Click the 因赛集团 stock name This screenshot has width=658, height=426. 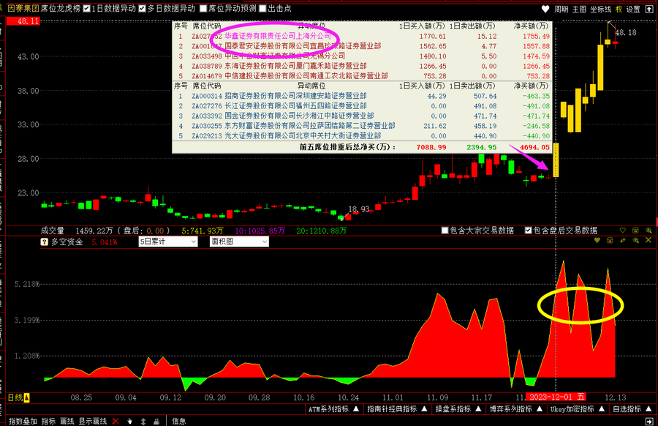click(x=23, y=8)
